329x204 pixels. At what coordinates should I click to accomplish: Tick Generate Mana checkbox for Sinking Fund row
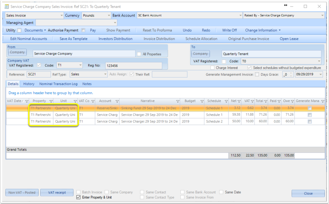pyautogui.click(x=310, y=108)
